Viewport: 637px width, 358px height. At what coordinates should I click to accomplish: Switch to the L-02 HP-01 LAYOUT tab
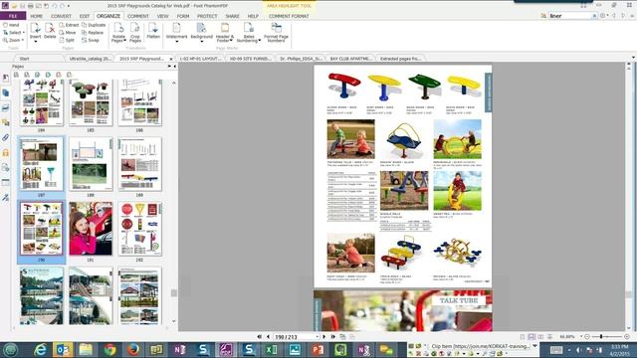click(200, 59)
